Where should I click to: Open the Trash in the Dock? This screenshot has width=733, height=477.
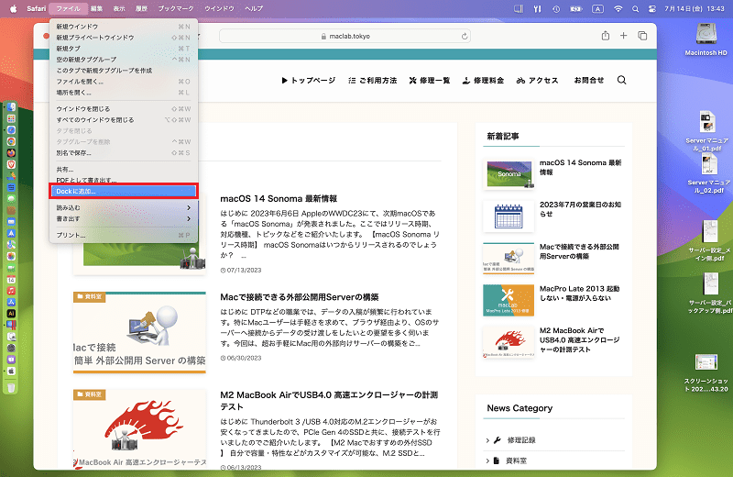pos(11,388)
